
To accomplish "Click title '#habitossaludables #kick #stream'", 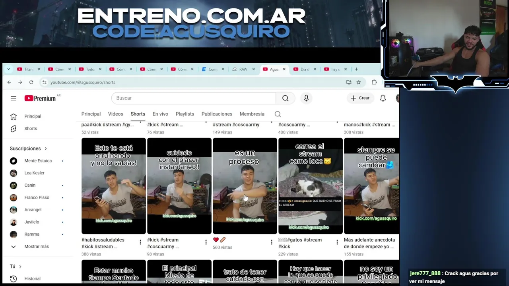I will pos(103,243).
